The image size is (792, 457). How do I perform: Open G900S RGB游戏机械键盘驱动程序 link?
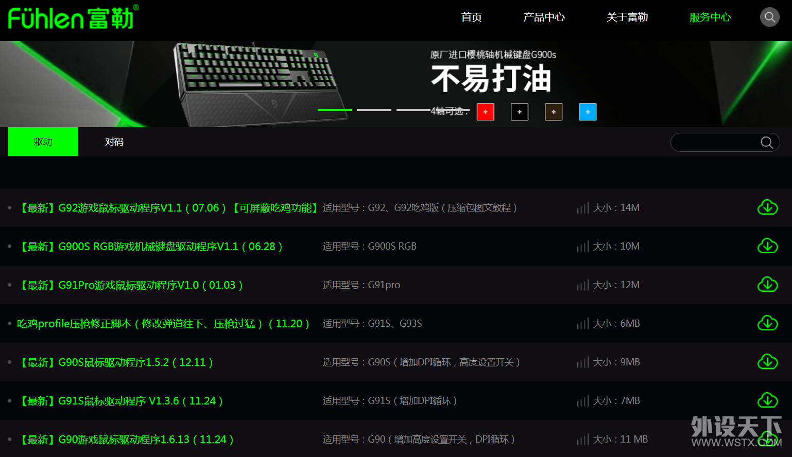tap(150, 247)
